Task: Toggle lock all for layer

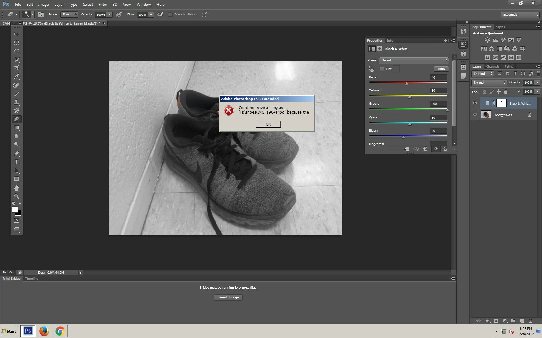Action: (x=506, y=92)
